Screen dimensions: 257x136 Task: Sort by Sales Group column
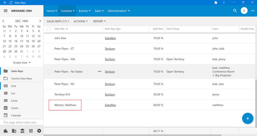pos(173,29)
